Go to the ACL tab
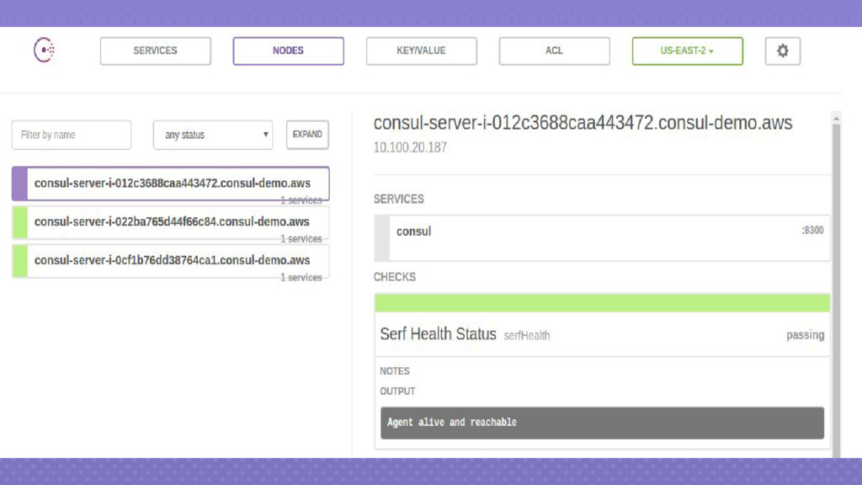The height and width of the screenshot is (485, 862). 554,51
